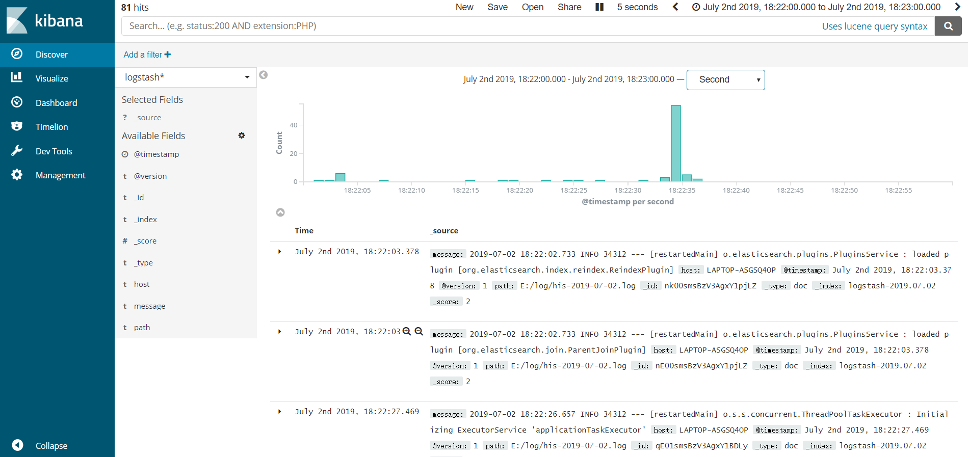The width and height of the screenshot is (968, 457).
Task: Click the date range link above histogram
Action: click(x=568, y=79)
